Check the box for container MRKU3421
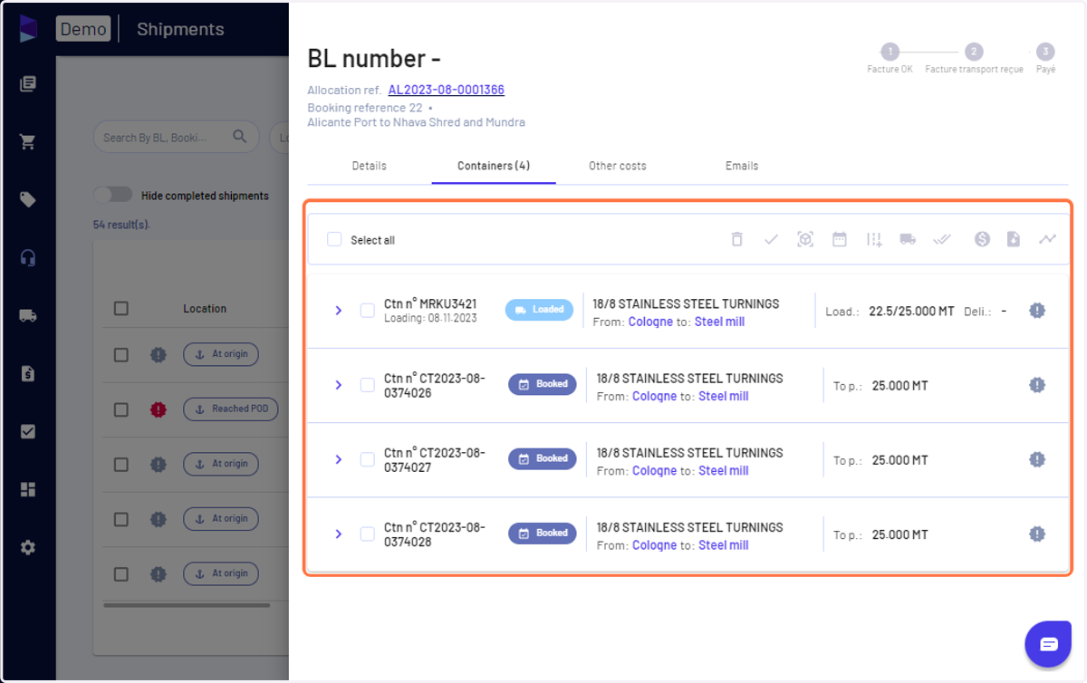The width and height of the screenshot is (1087, 683). 368,310
